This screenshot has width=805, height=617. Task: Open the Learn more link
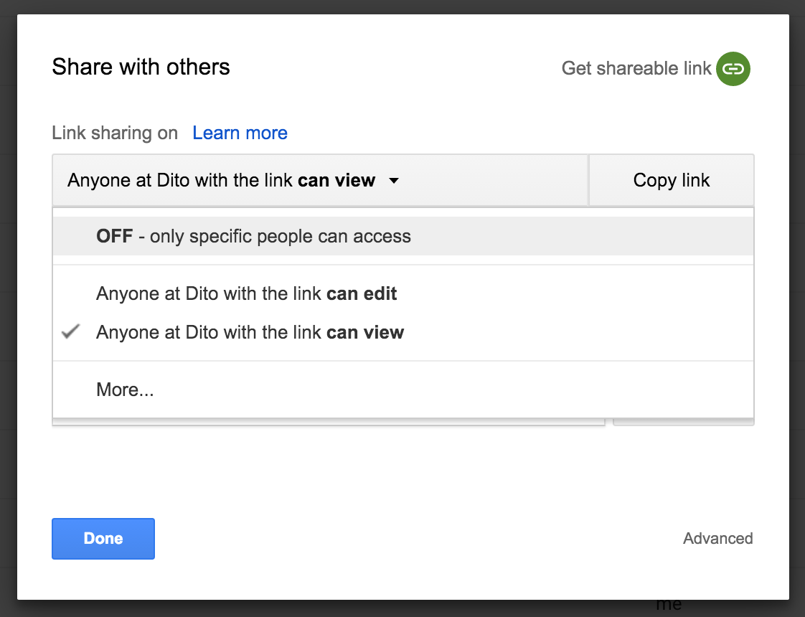pyautogui.click(x=240, y=133)
